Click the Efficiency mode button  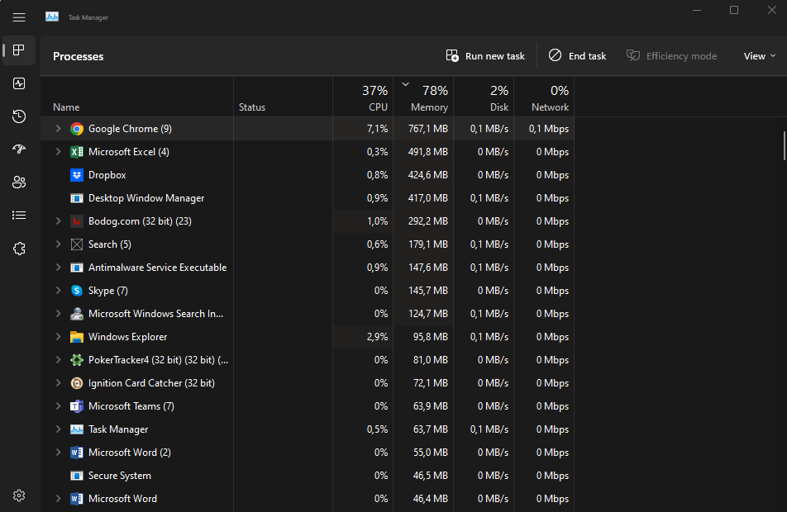click(671, 56)
